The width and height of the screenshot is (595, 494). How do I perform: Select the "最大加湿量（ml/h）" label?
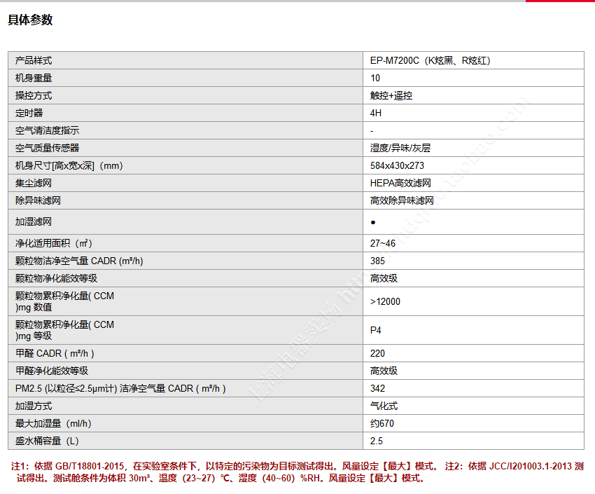(x=53, y=423)
